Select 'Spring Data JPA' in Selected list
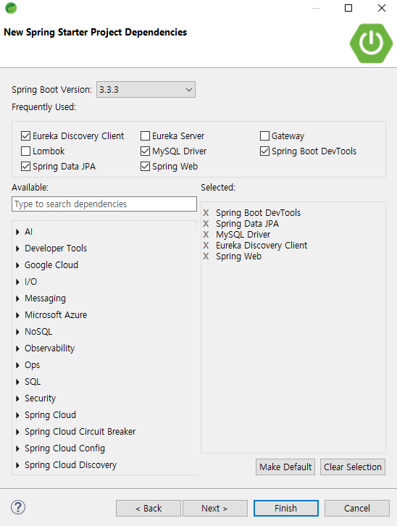This screenshot has width=397, height=526. pos(247,224)
